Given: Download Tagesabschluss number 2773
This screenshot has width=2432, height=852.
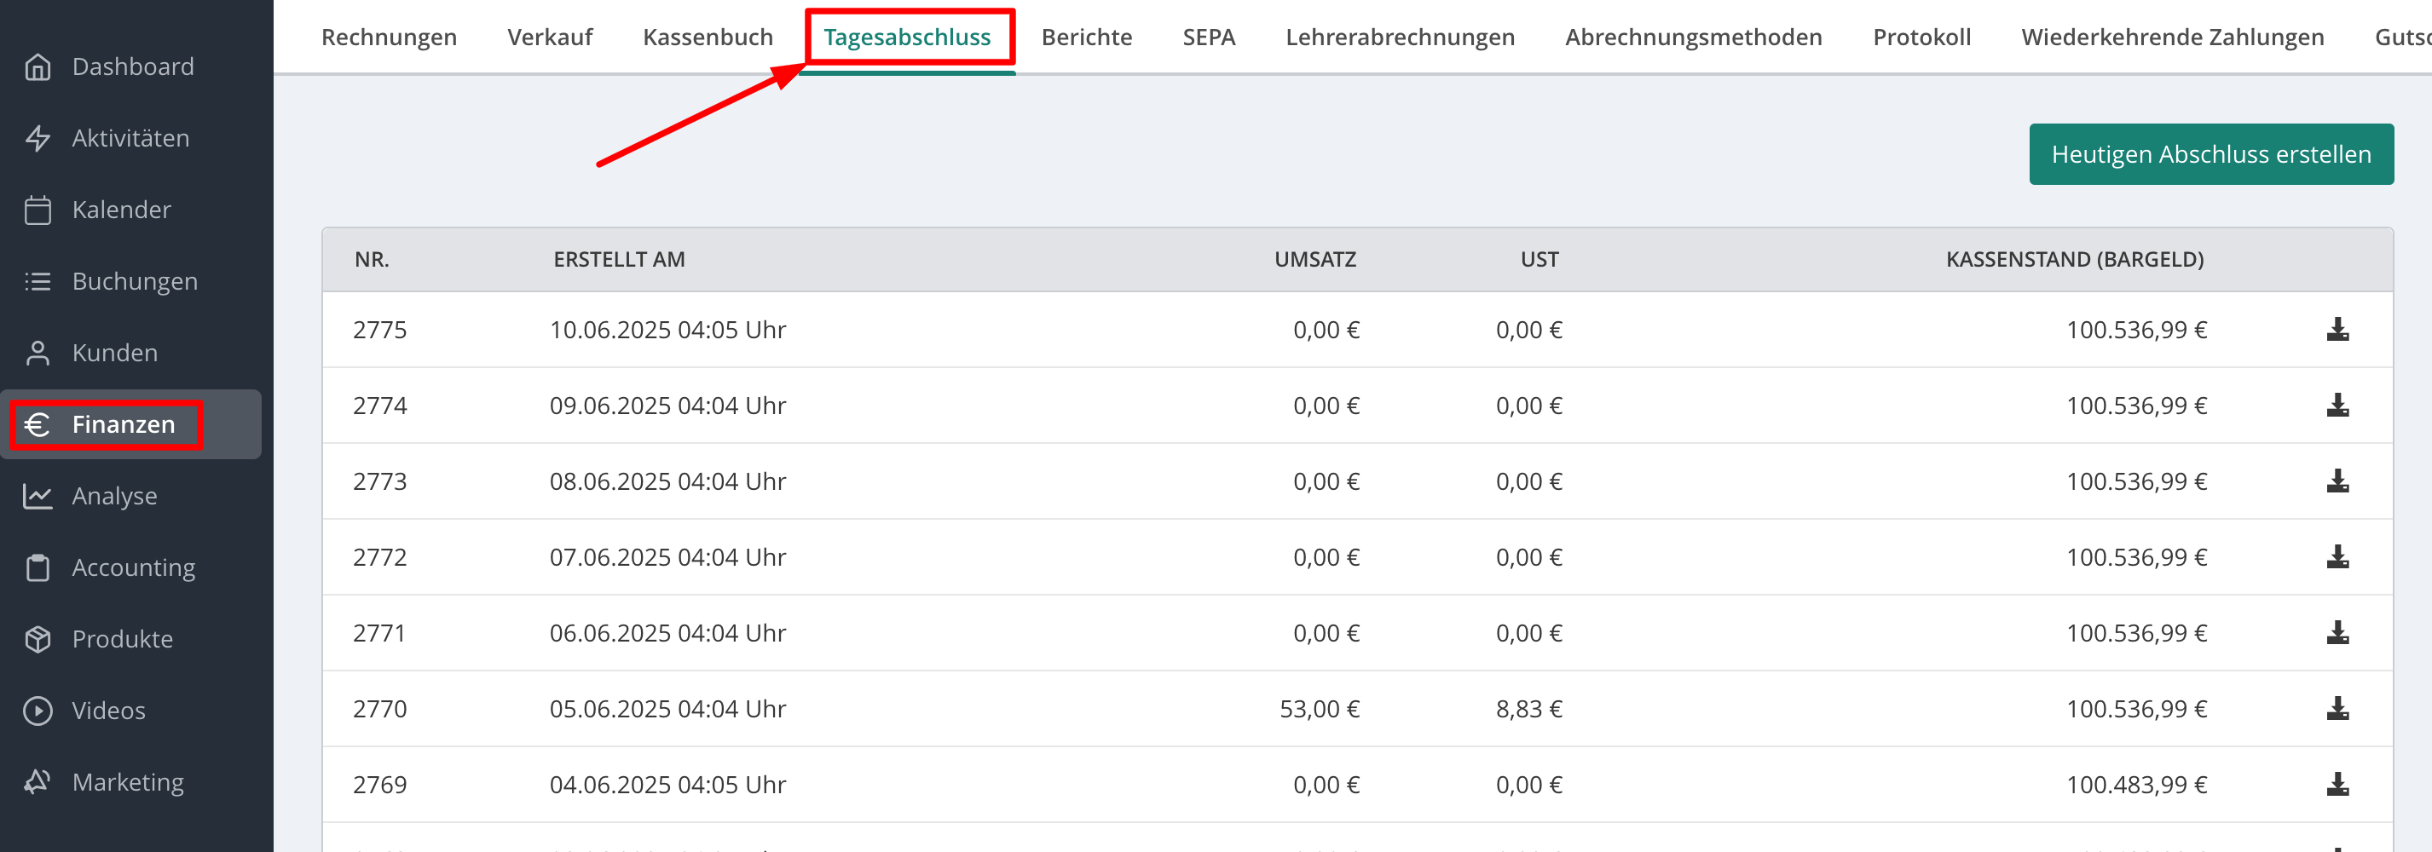Looking at the screenshot, I should pos(2337,481).
